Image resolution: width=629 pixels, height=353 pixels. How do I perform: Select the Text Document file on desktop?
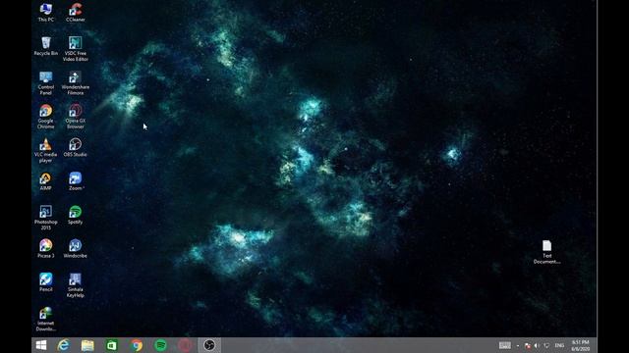[x=546, y=252]
